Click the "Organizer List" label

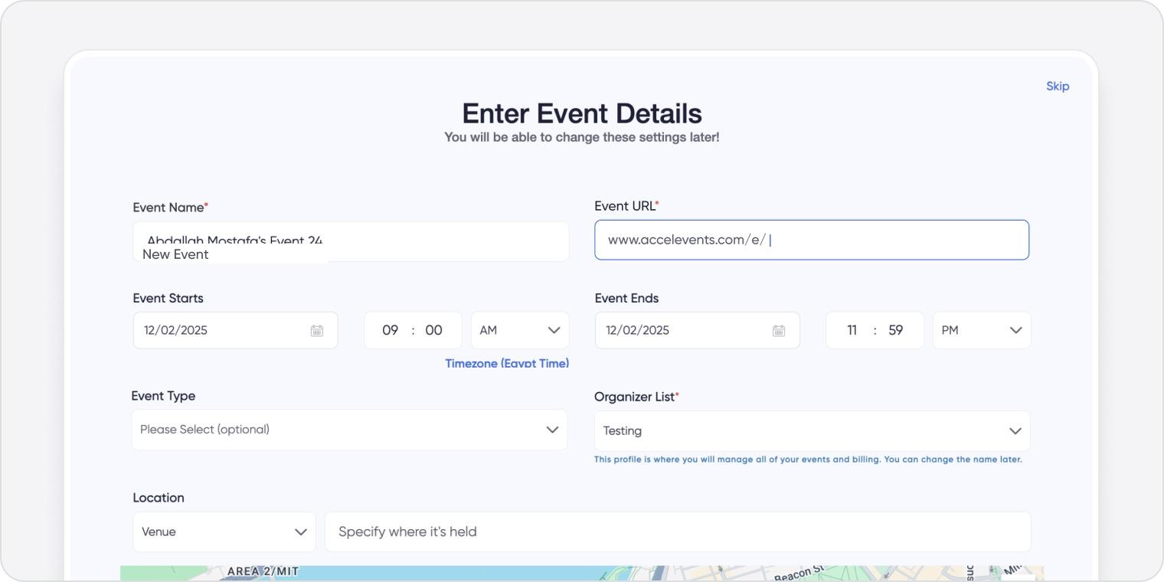tap(635, 397)
